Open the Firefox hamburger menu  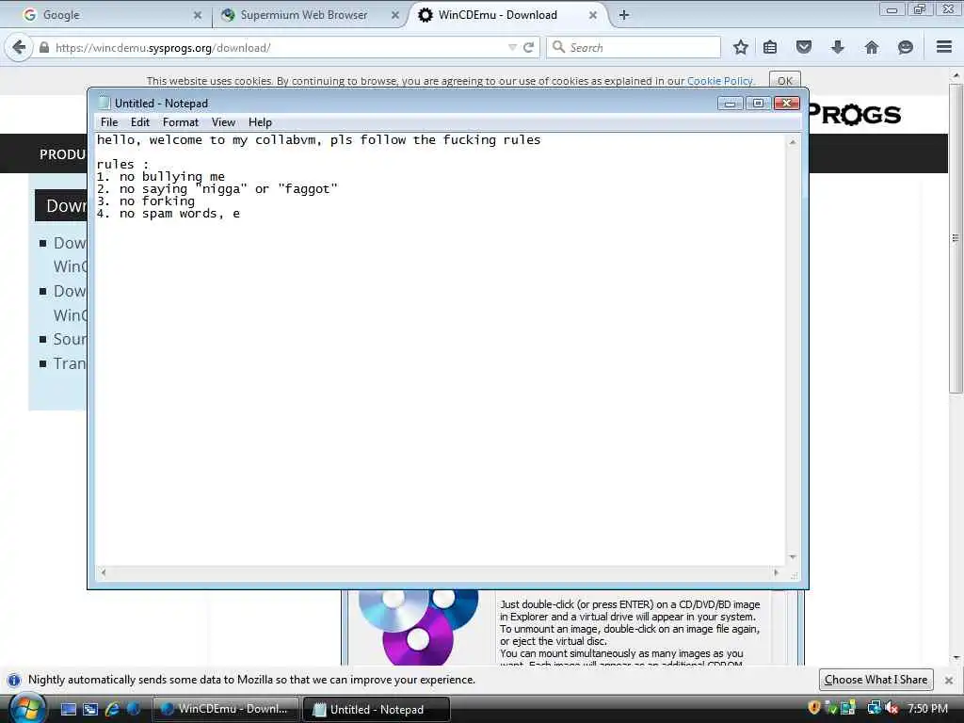944,47
